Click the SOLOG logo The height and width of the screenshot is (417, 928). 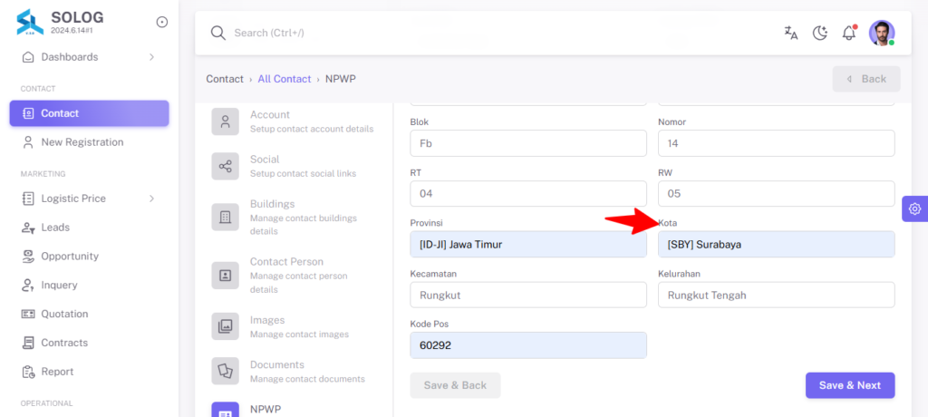pyautogui.click(x=30, y=23)
